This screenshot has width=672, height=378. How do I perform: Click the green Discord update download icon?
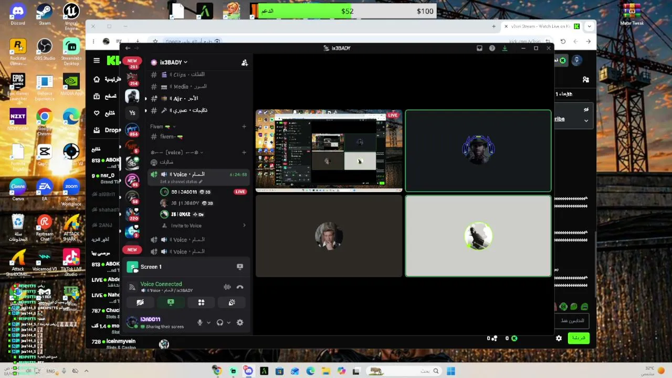click(505, 48)
